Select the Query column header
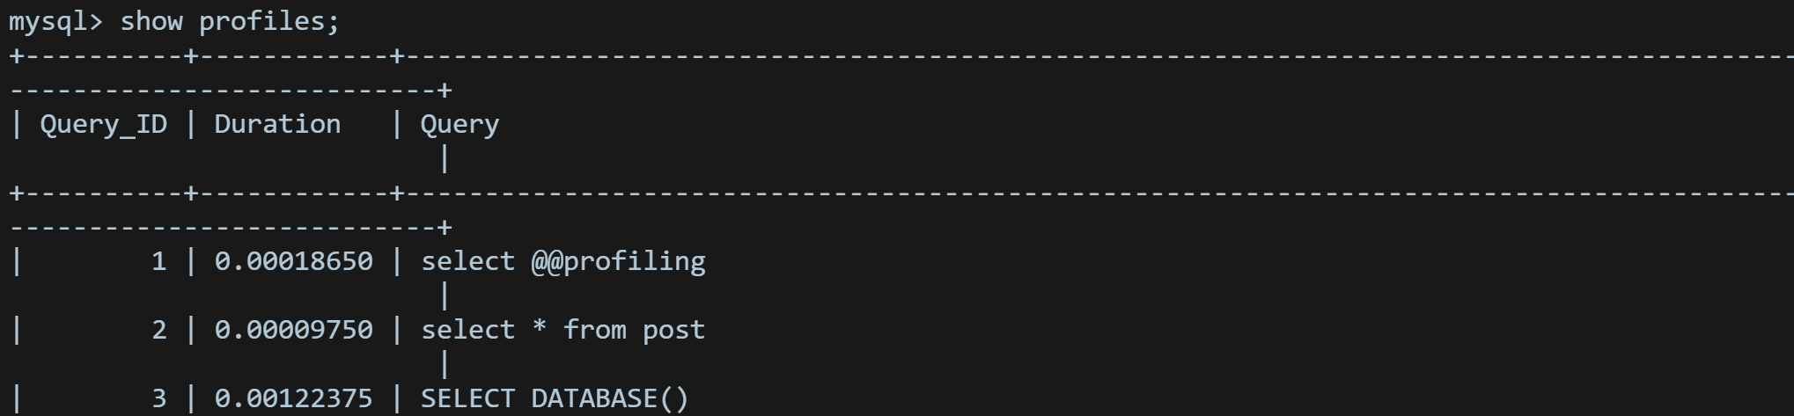 coord(460,125)
